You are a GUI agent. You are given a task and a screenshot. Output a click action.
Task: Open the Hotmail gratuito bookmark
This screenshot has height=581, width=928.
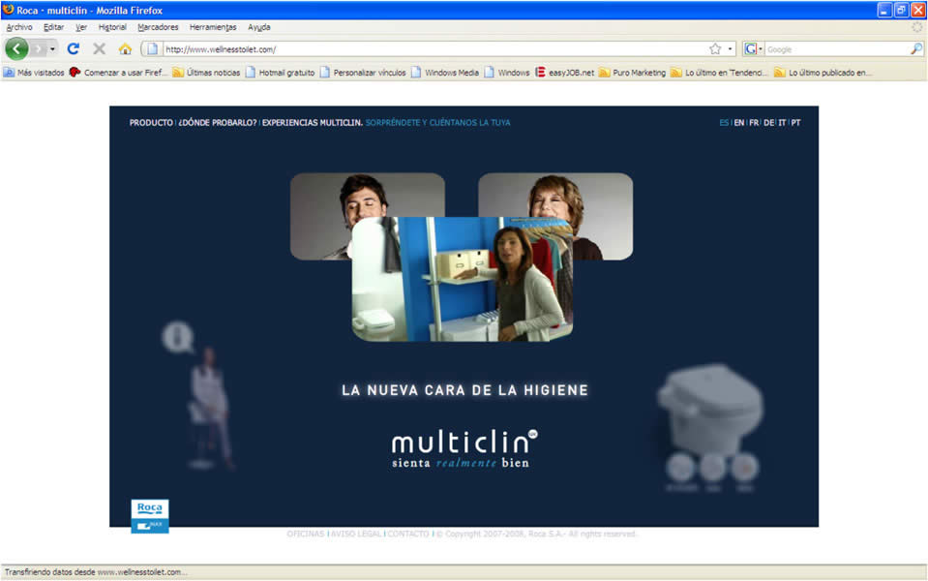(x=280, y=73)
